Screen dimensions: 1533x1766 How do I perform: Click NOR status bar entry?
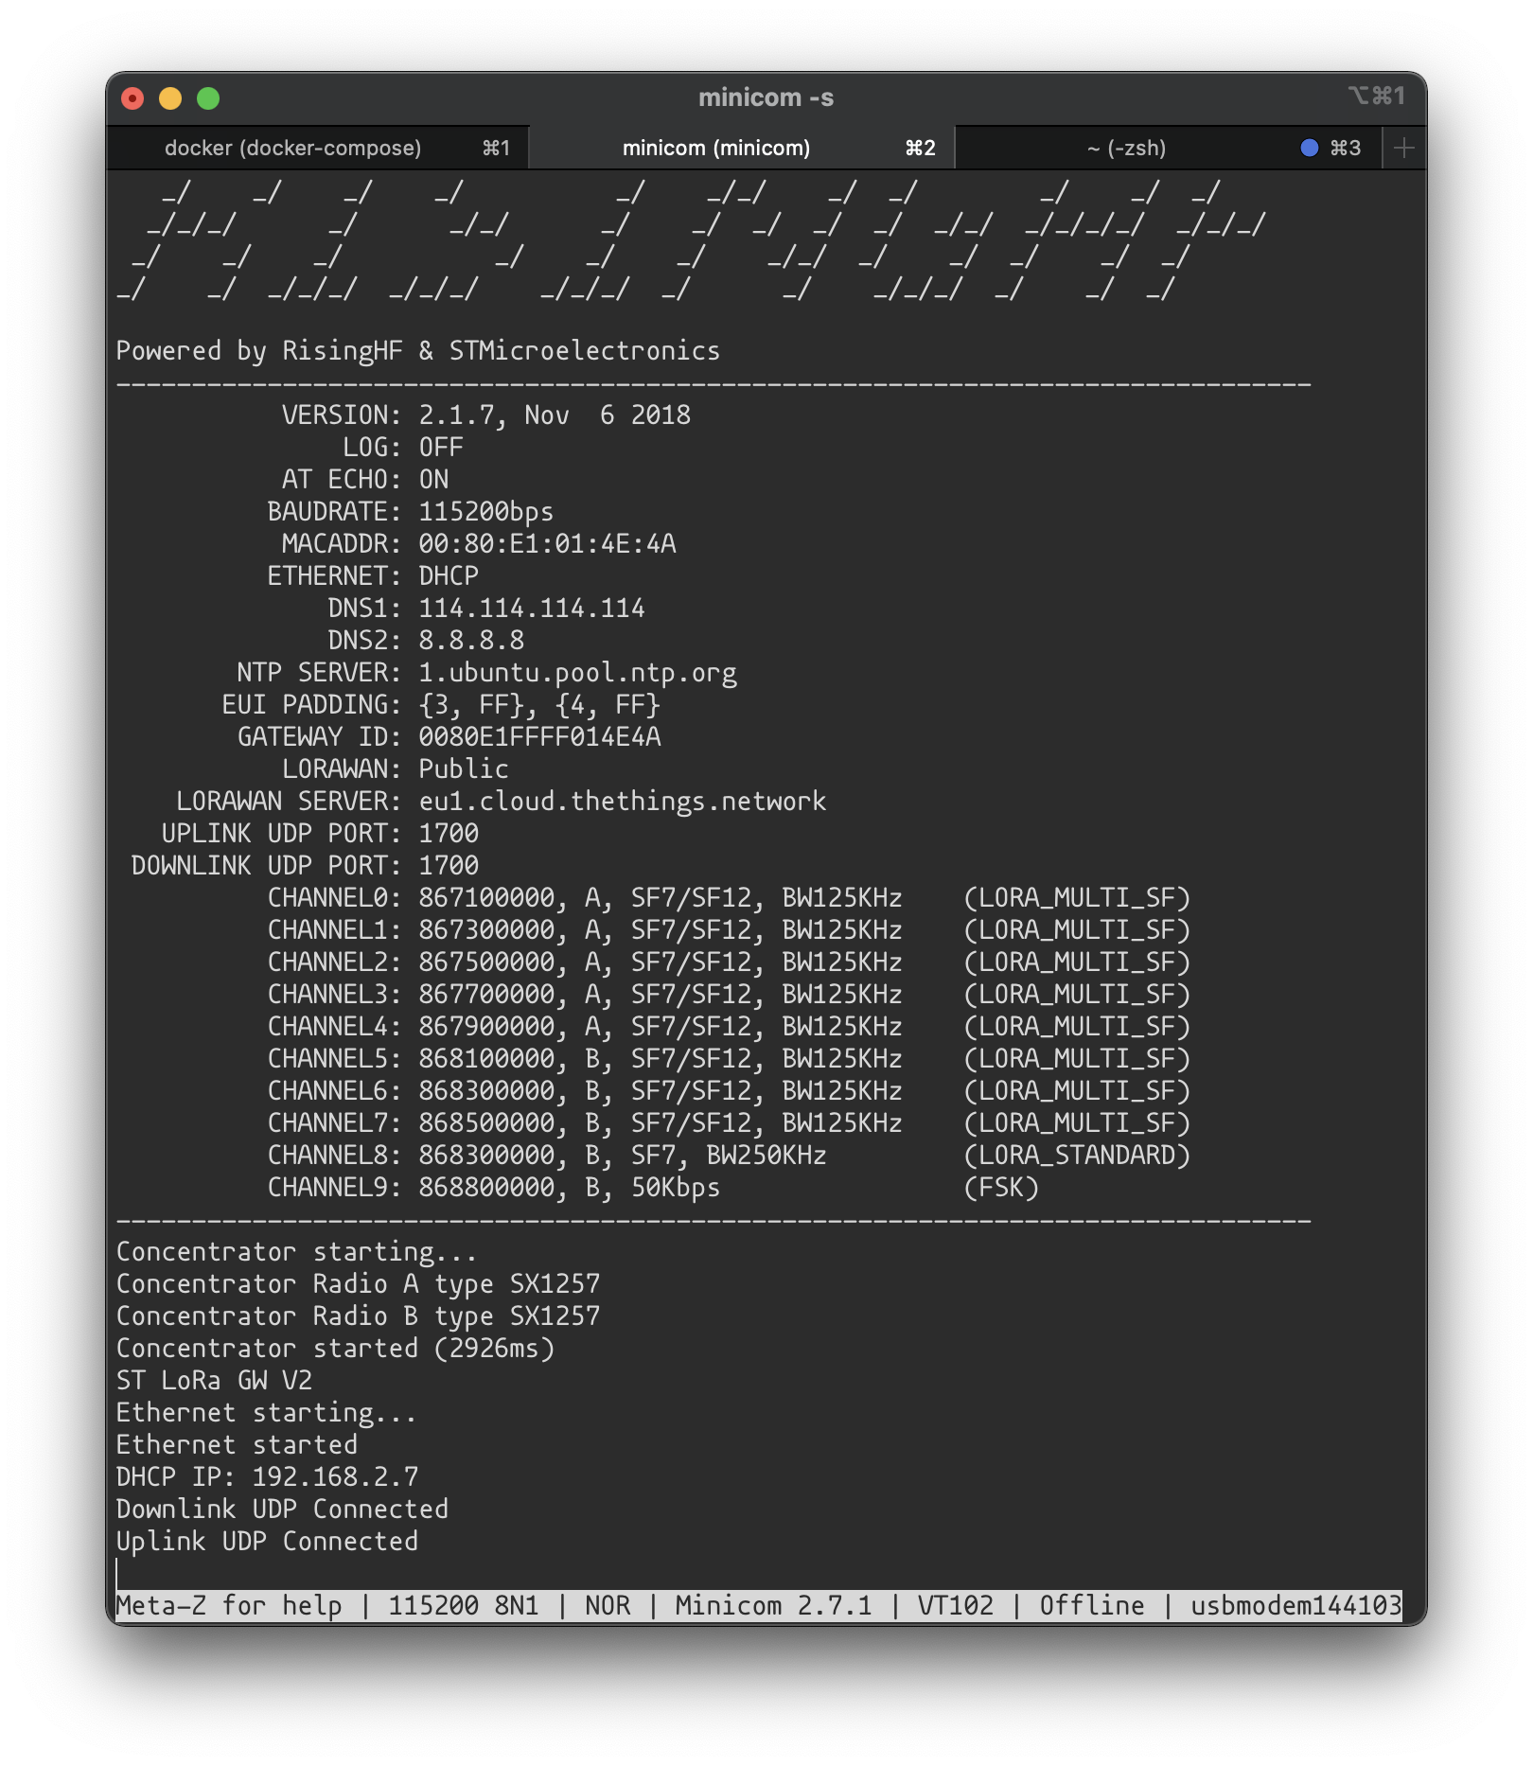click(x=608, y=1606)
